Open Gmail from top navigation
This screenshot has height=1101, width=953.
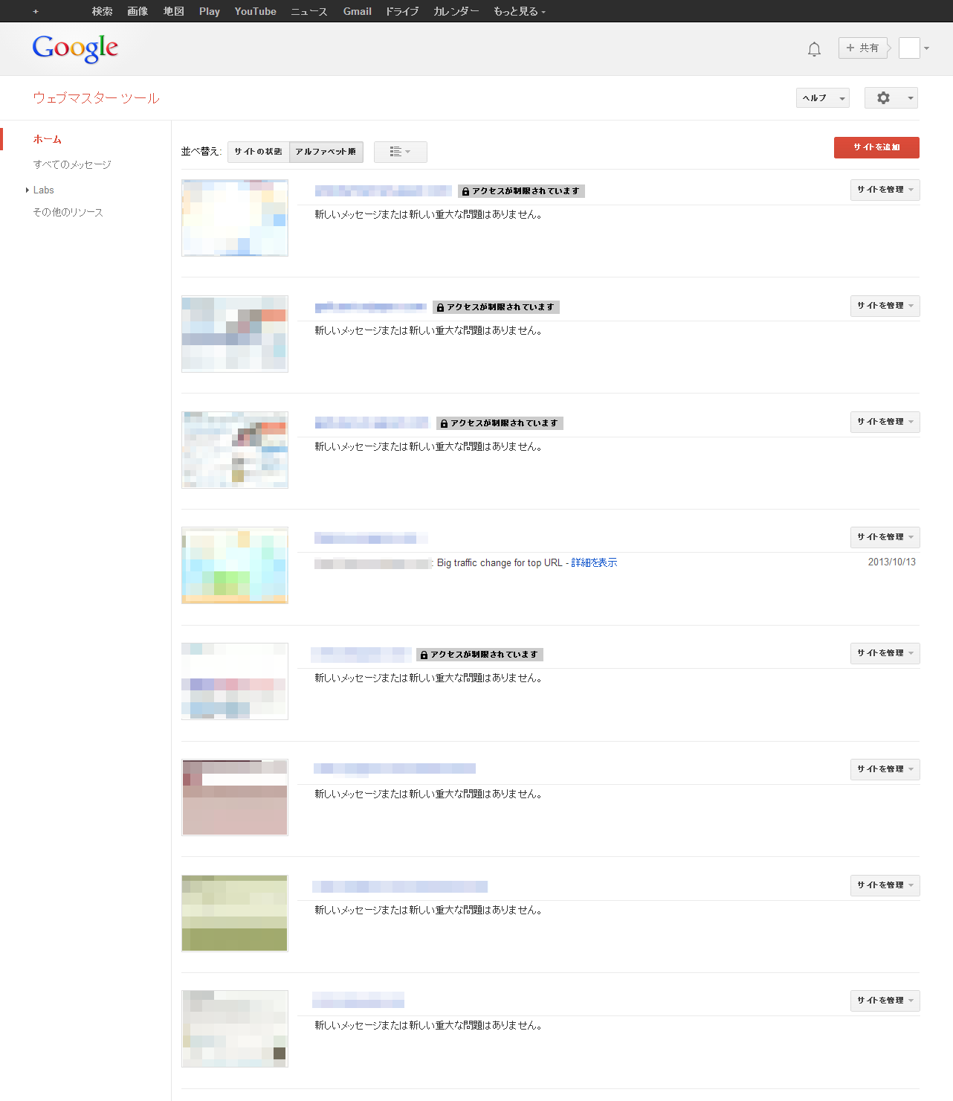[357, 12]
